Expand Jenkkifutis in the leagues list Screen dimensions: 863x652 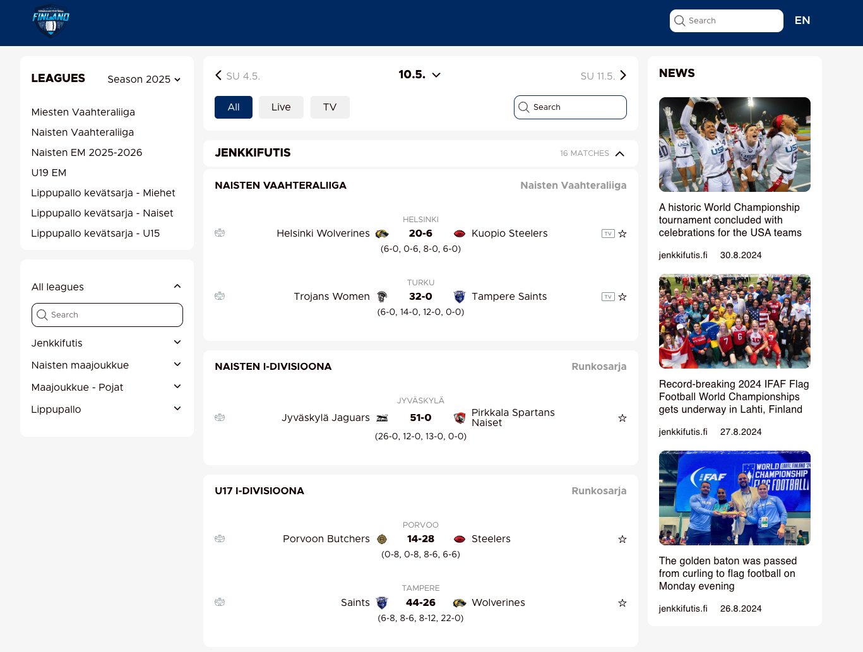177,343
